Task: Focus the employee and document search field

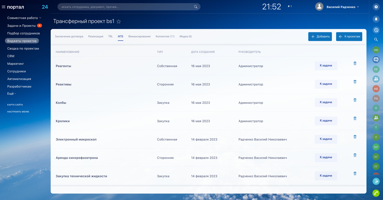Action: point(129,7)
